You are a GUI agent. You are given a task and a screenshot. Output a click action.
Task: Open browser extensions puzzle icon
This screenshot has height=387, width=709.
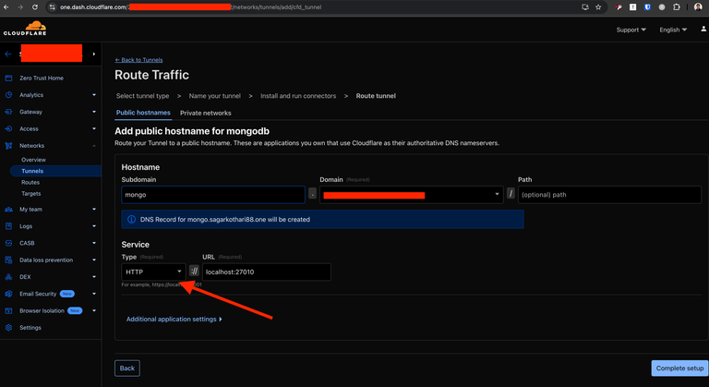coord(677,6)
